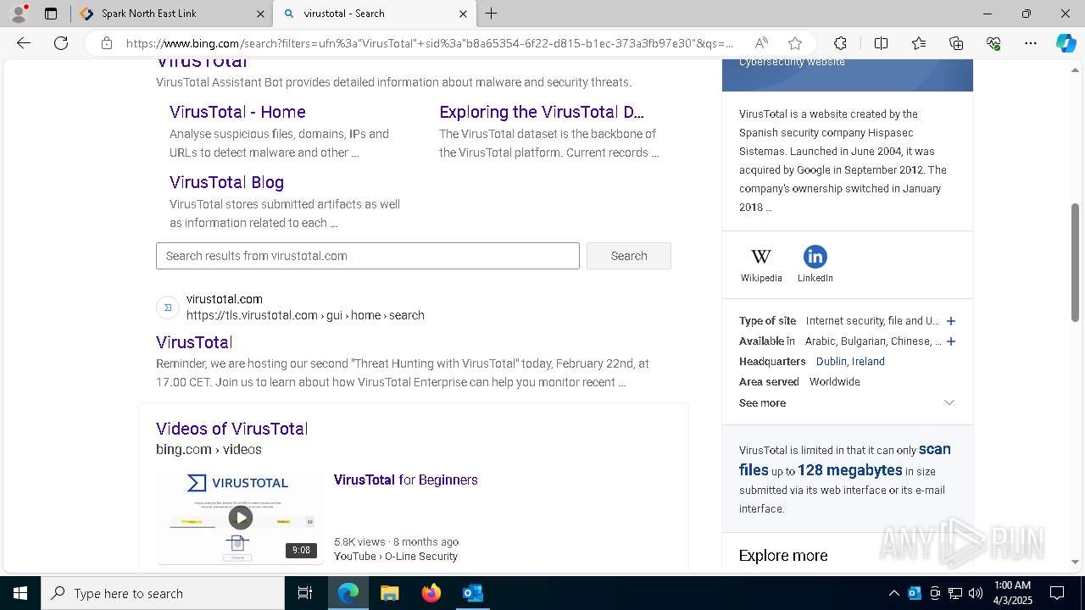Open File Explorer from taskbar
The height and width of the screenshot is (610, 1085).
(x=389, y=593)
